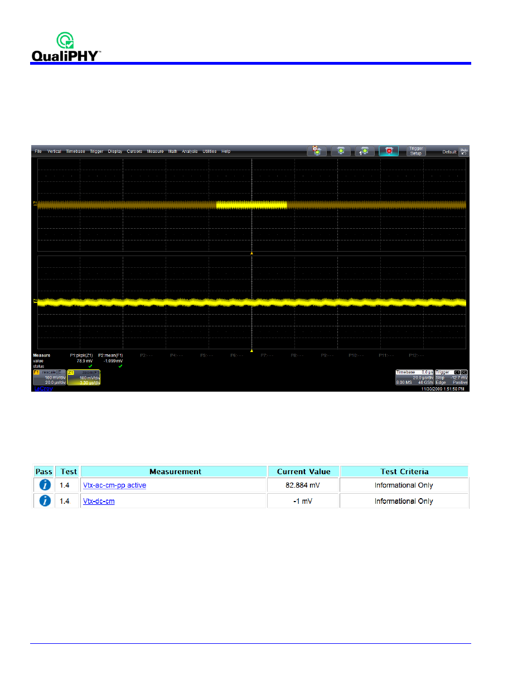Click the Pass column header
Image resolution: width=532 pixels, height=689 pixels.
pos(43,471)
